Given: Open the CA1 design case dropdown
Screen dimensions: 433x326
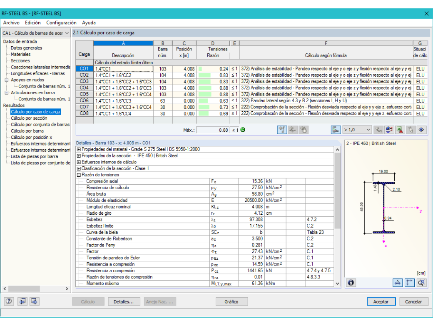Looking at the screenshot, I should click(x=36, y=33).
